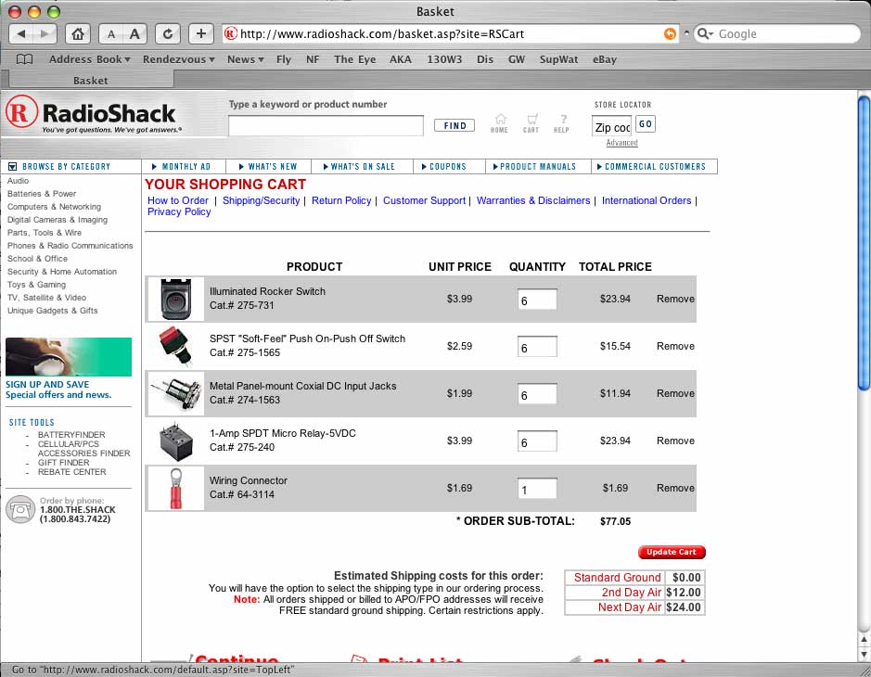Open the Micro Relay-5VDC product image
Screen dimensions: 871x677
(x=176, y=441)
